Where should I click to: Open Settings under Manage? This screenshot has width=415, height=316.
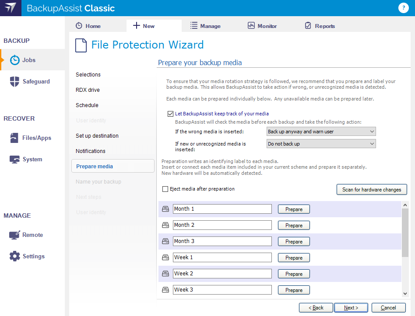click(x=34, y=256)
